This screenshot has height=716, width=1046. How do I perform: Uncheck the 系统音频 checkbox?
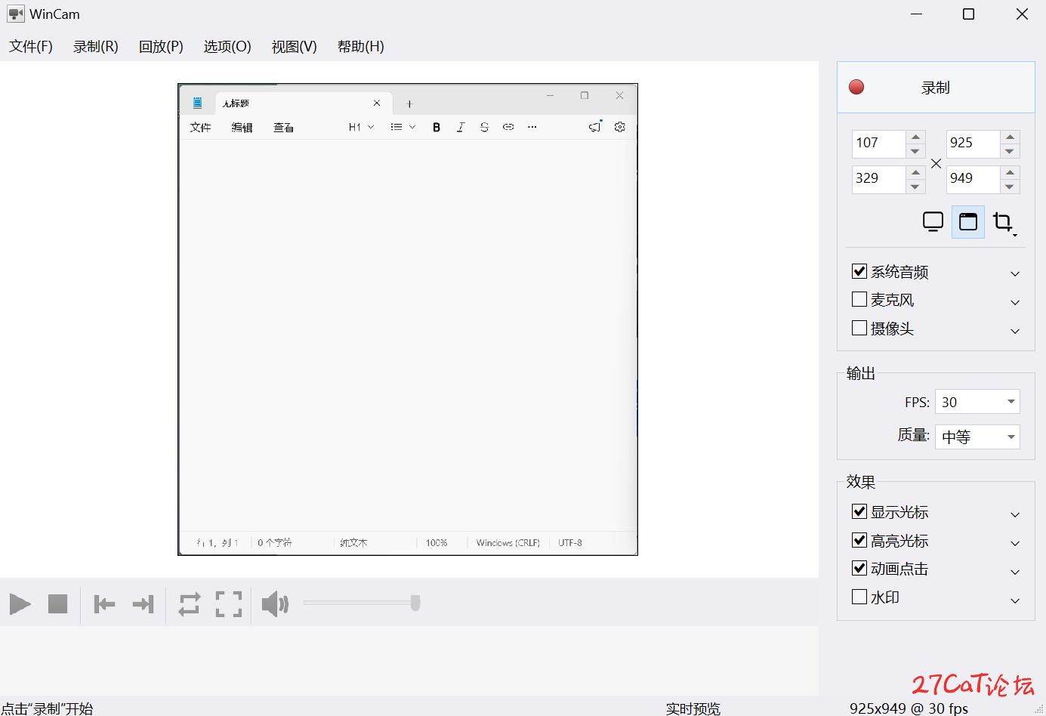pos(859,271)
